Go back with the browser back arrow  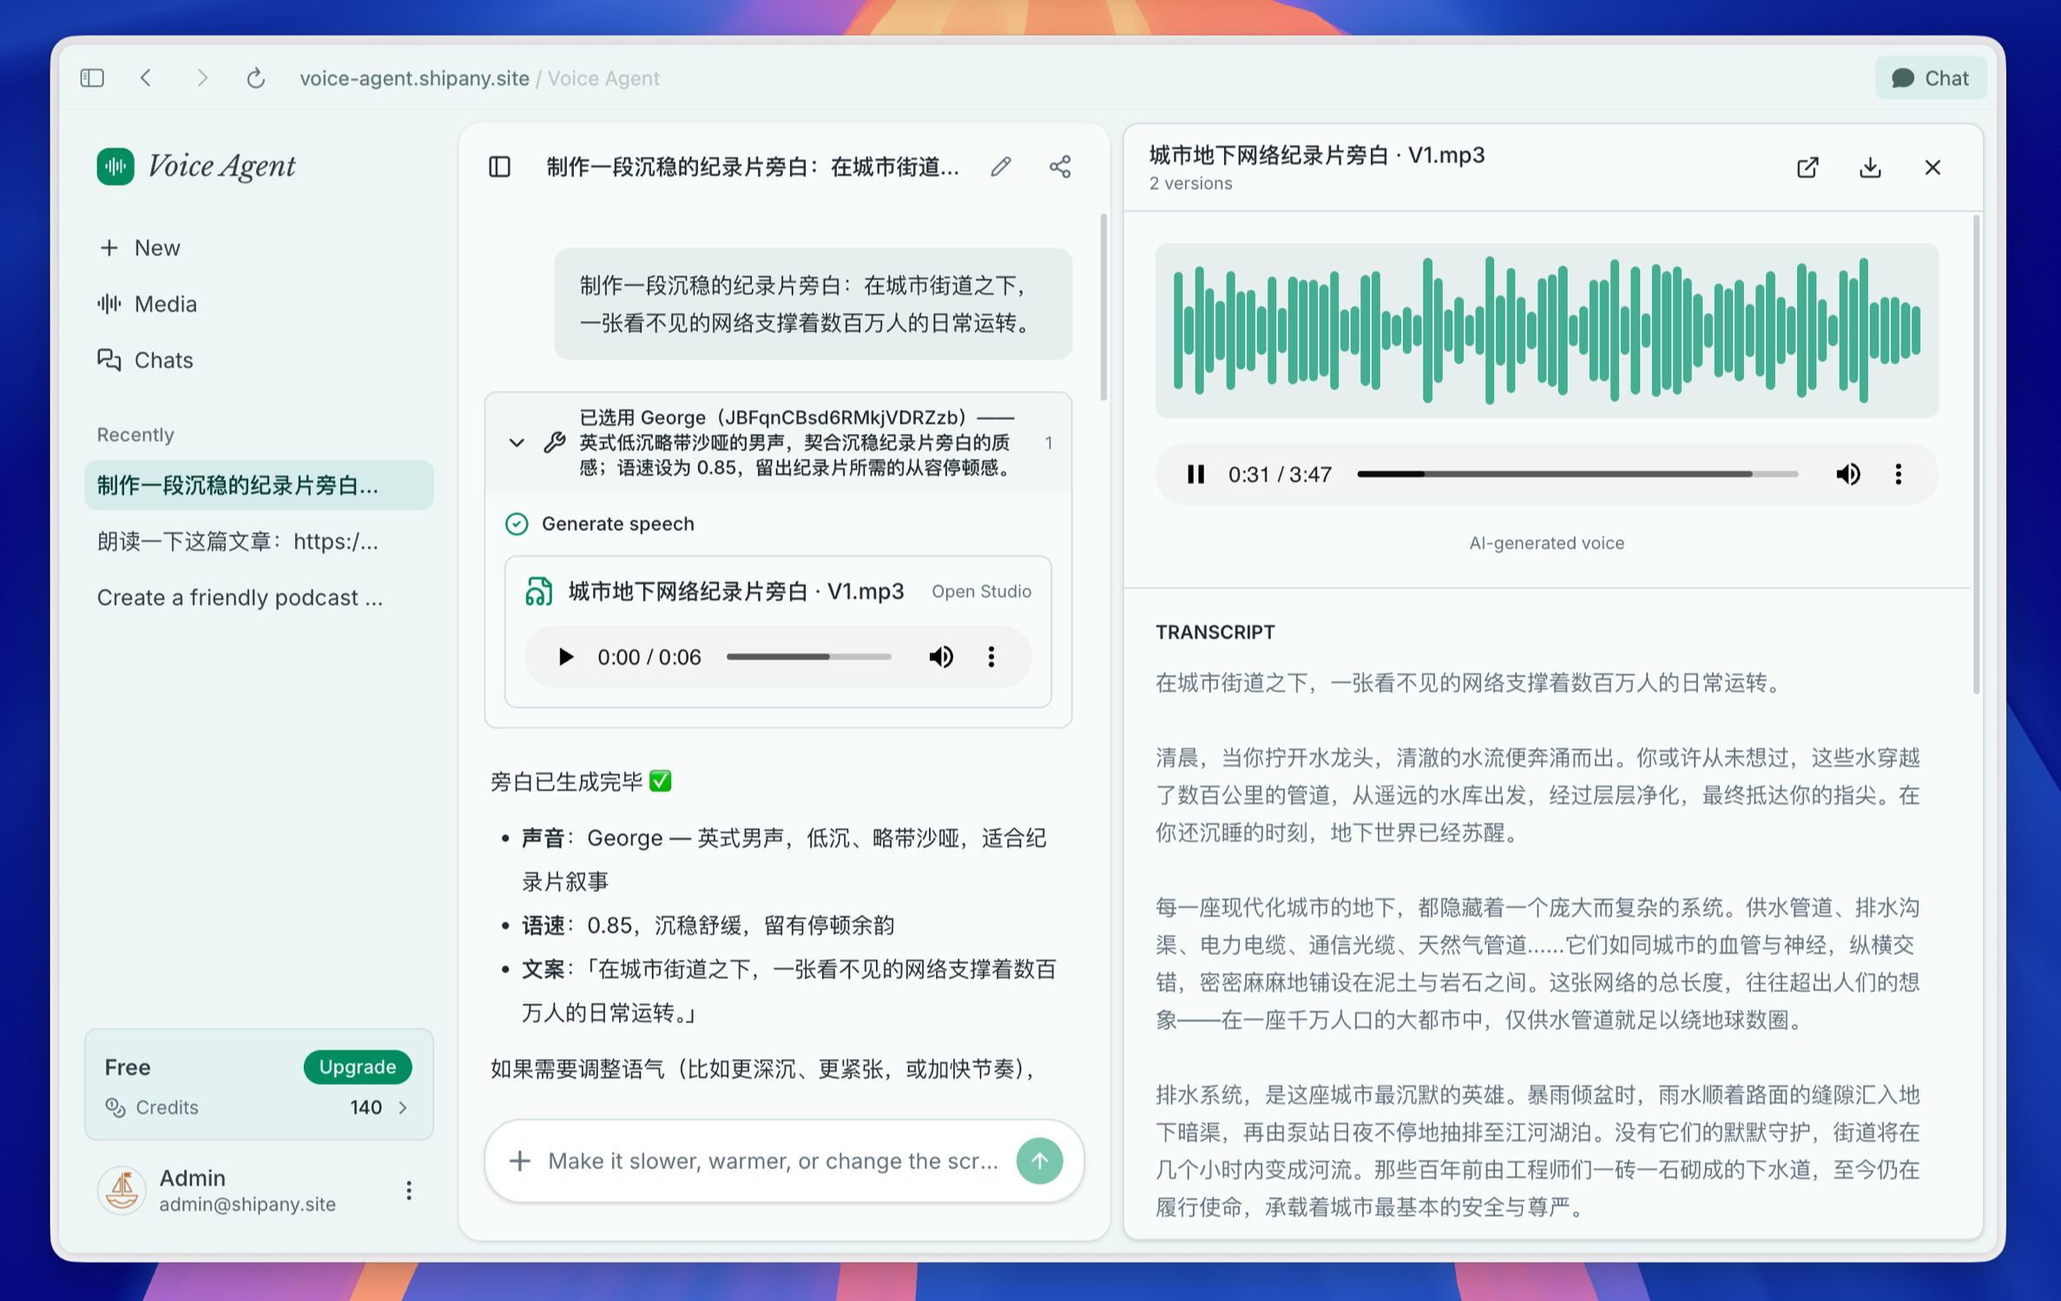pos(146,78)
